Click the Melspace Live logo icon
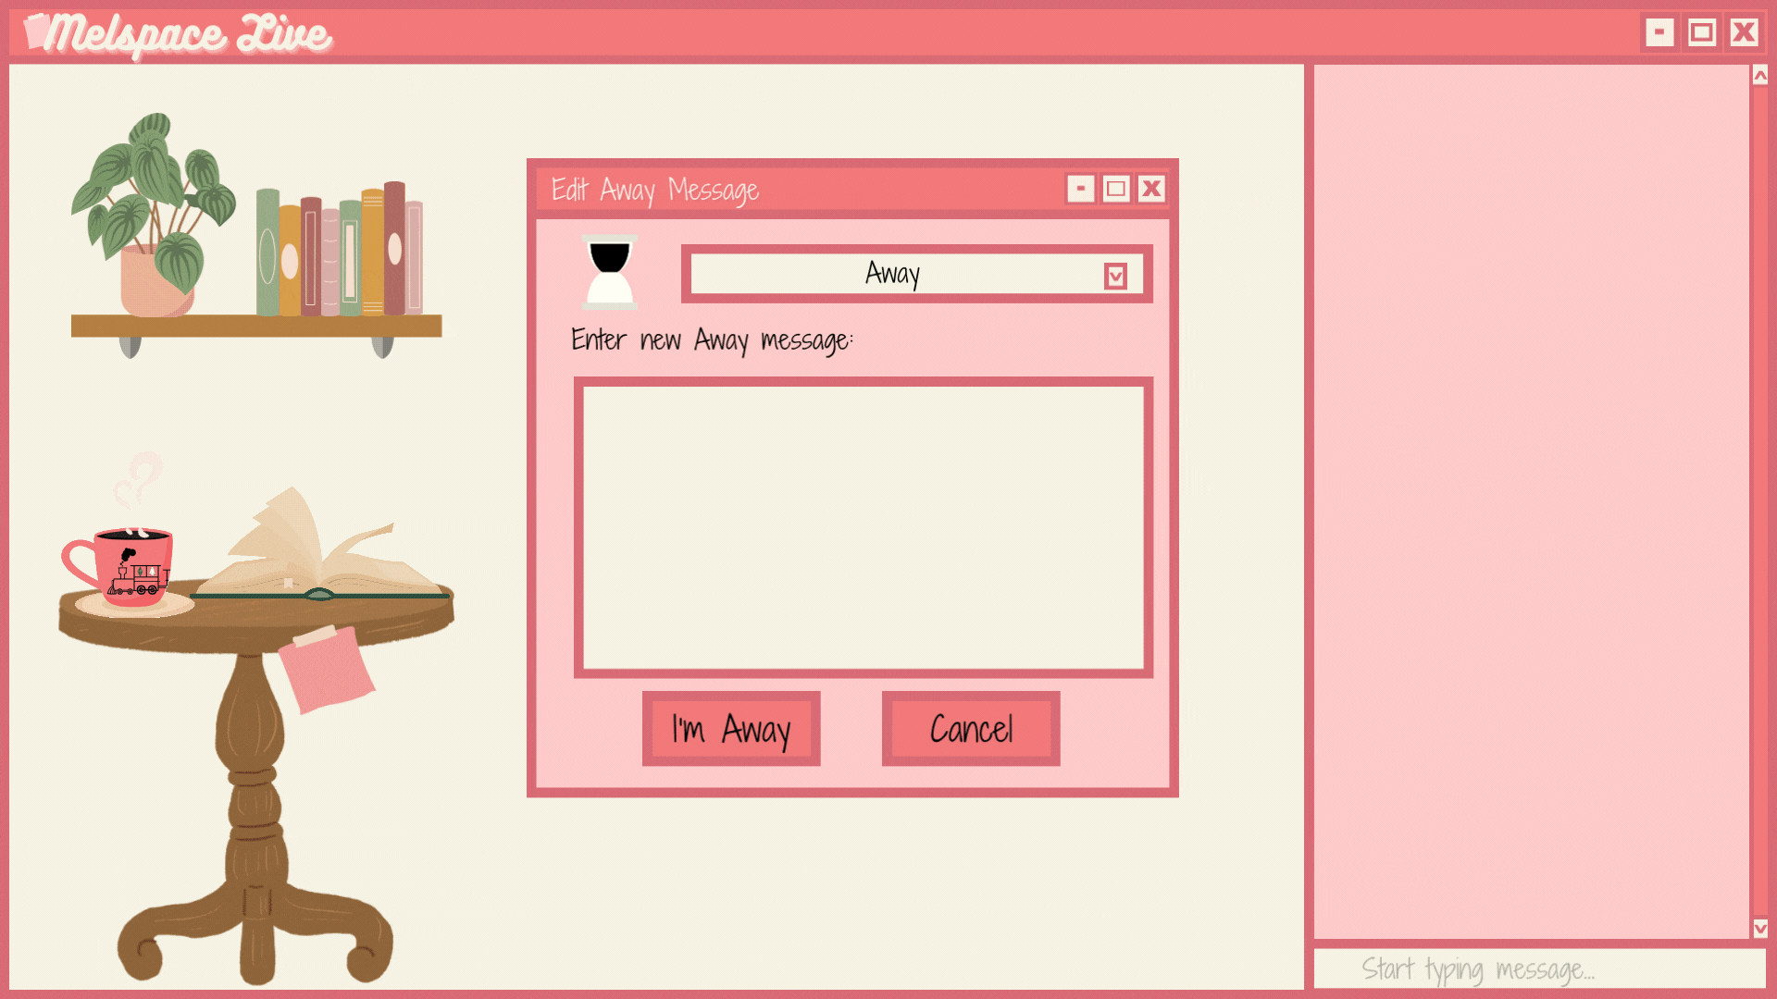Viewport: 1777px width, 999px height. tap(37, 31)
